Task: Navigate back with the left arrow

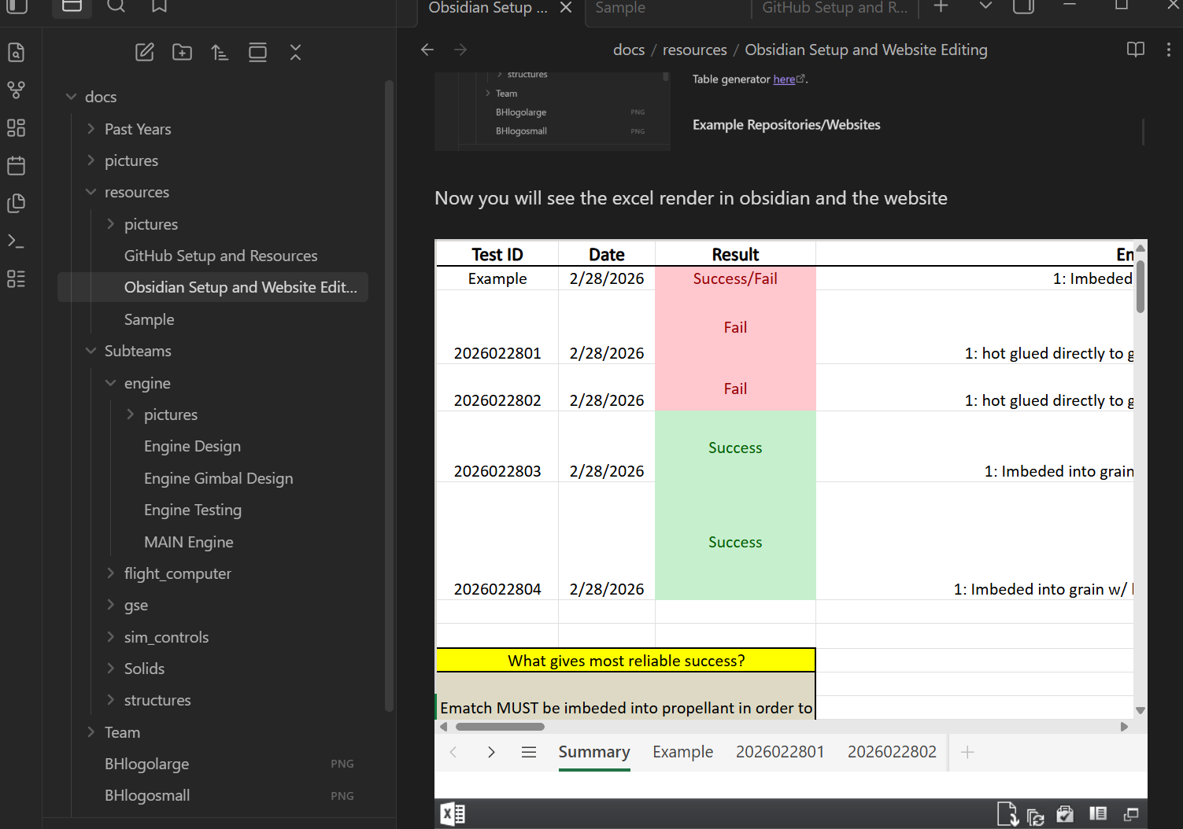Action: pyautogui.click(x=427, y=50)
